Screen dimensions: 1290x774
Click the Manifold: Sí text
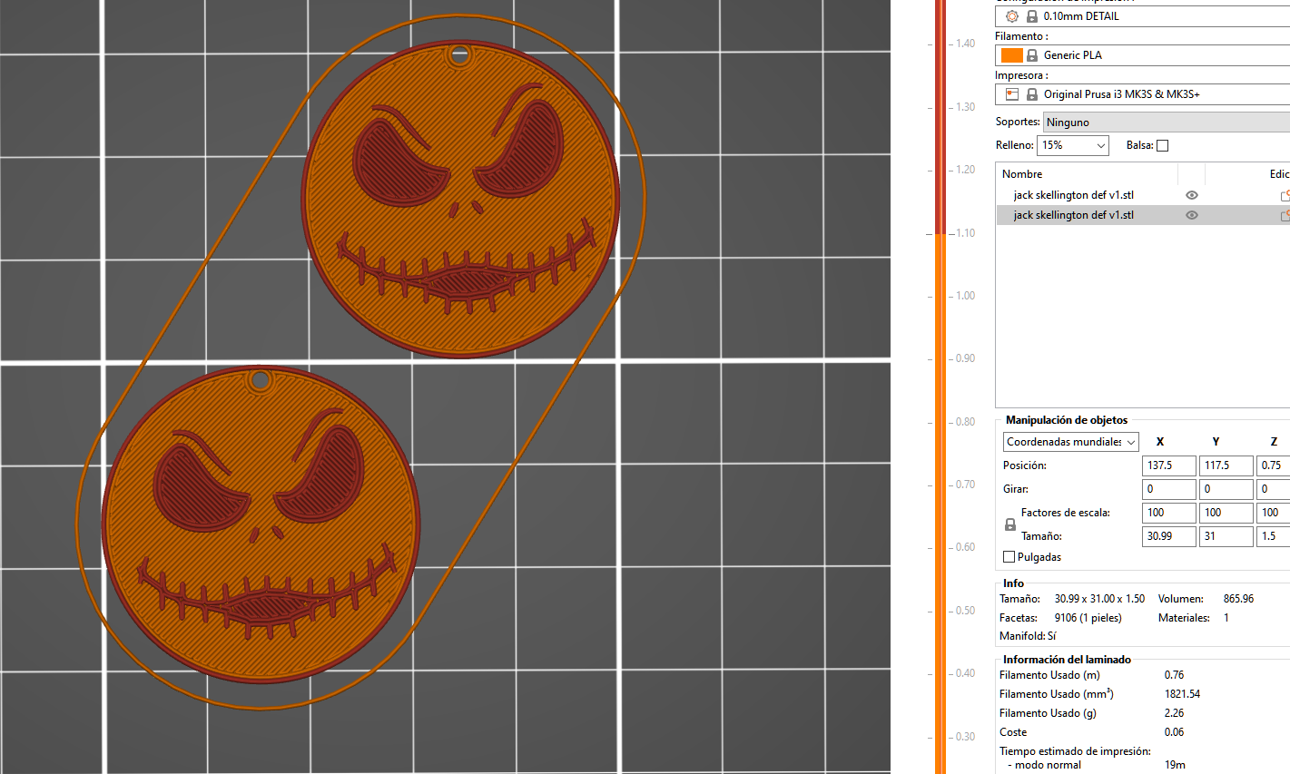point(1028,636)
